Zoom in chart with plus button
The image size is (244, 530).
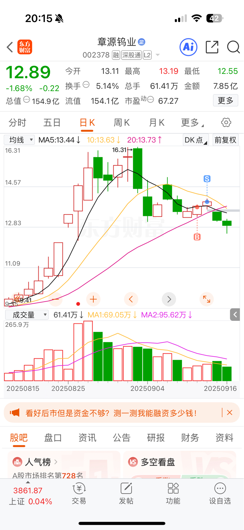click(93, 299)
